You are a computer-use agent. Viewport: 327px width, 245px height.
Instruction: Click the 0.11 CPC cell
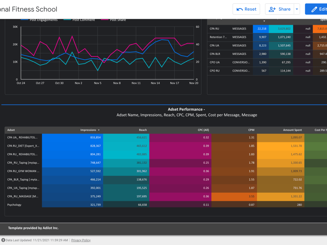(x=181, y=205)
